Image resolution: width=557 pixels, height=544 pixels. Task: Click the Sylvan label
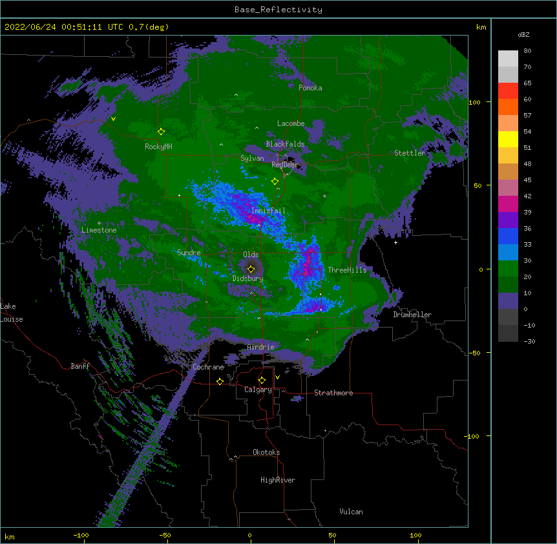[252, 158]
